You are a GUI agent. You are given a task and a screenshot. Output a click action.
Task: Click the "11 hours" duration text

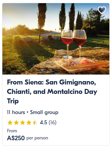tap(16, 112)
